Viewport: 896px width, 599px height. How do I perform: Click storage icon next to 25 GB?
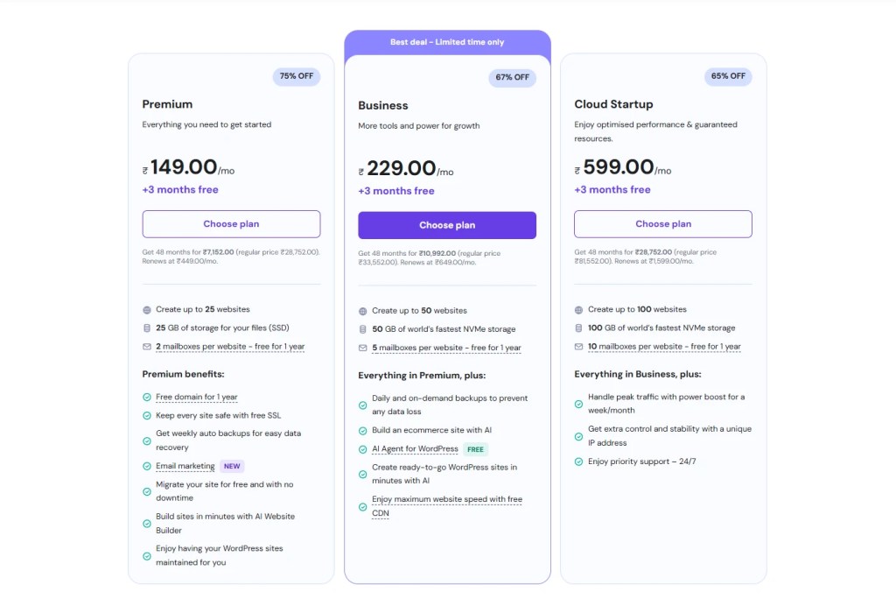pyautogui.click(x=147, y=328)
